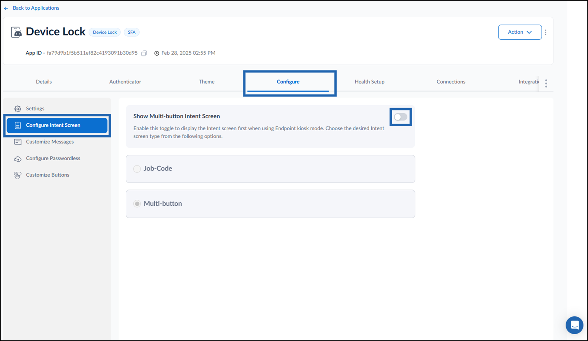Switch to the Details tab
Screen dimensions: 588x341
[x=44, y=82]
